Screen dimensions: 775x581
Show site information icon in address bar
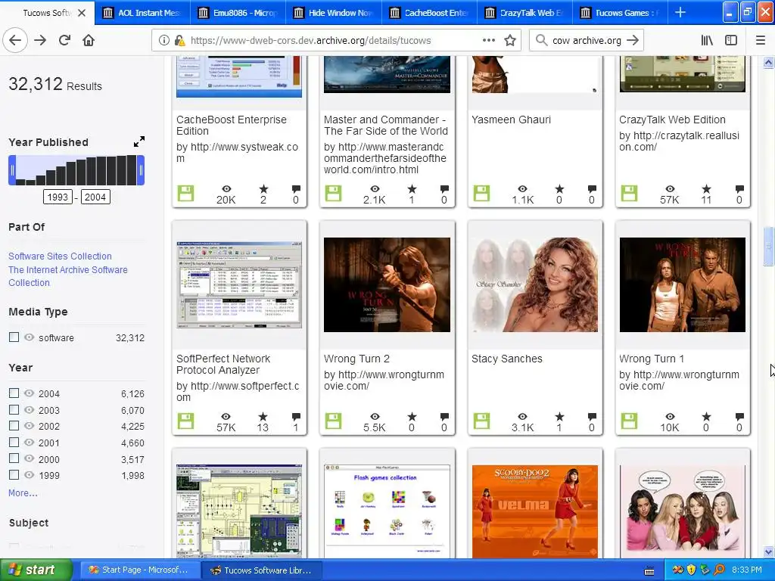pyautogui.click(x=164, y=41)
